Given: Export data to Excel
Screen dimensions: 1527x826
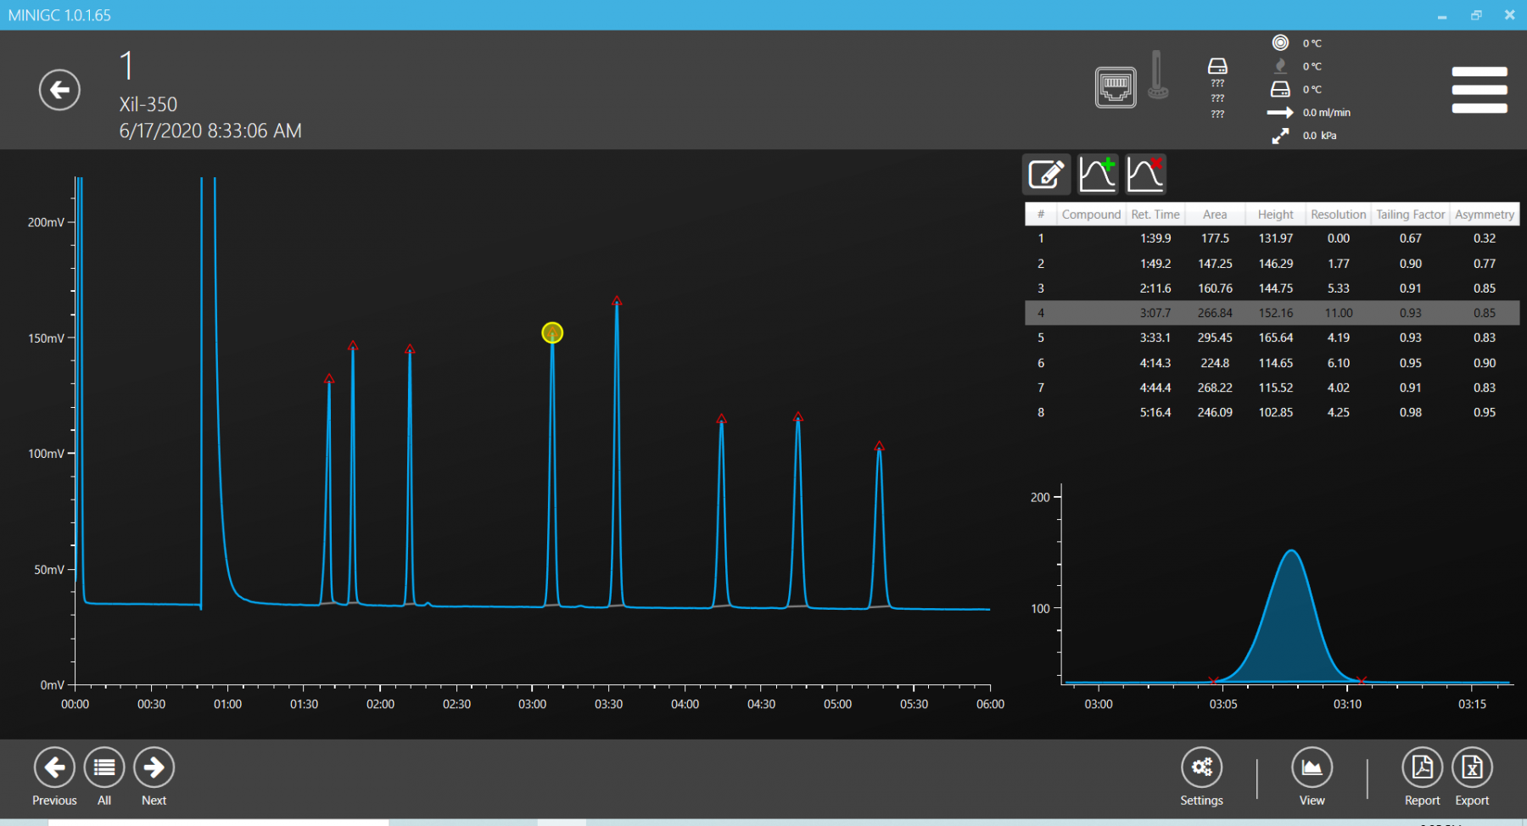Looking at the screenshot, I should (x=1472, y=767).
